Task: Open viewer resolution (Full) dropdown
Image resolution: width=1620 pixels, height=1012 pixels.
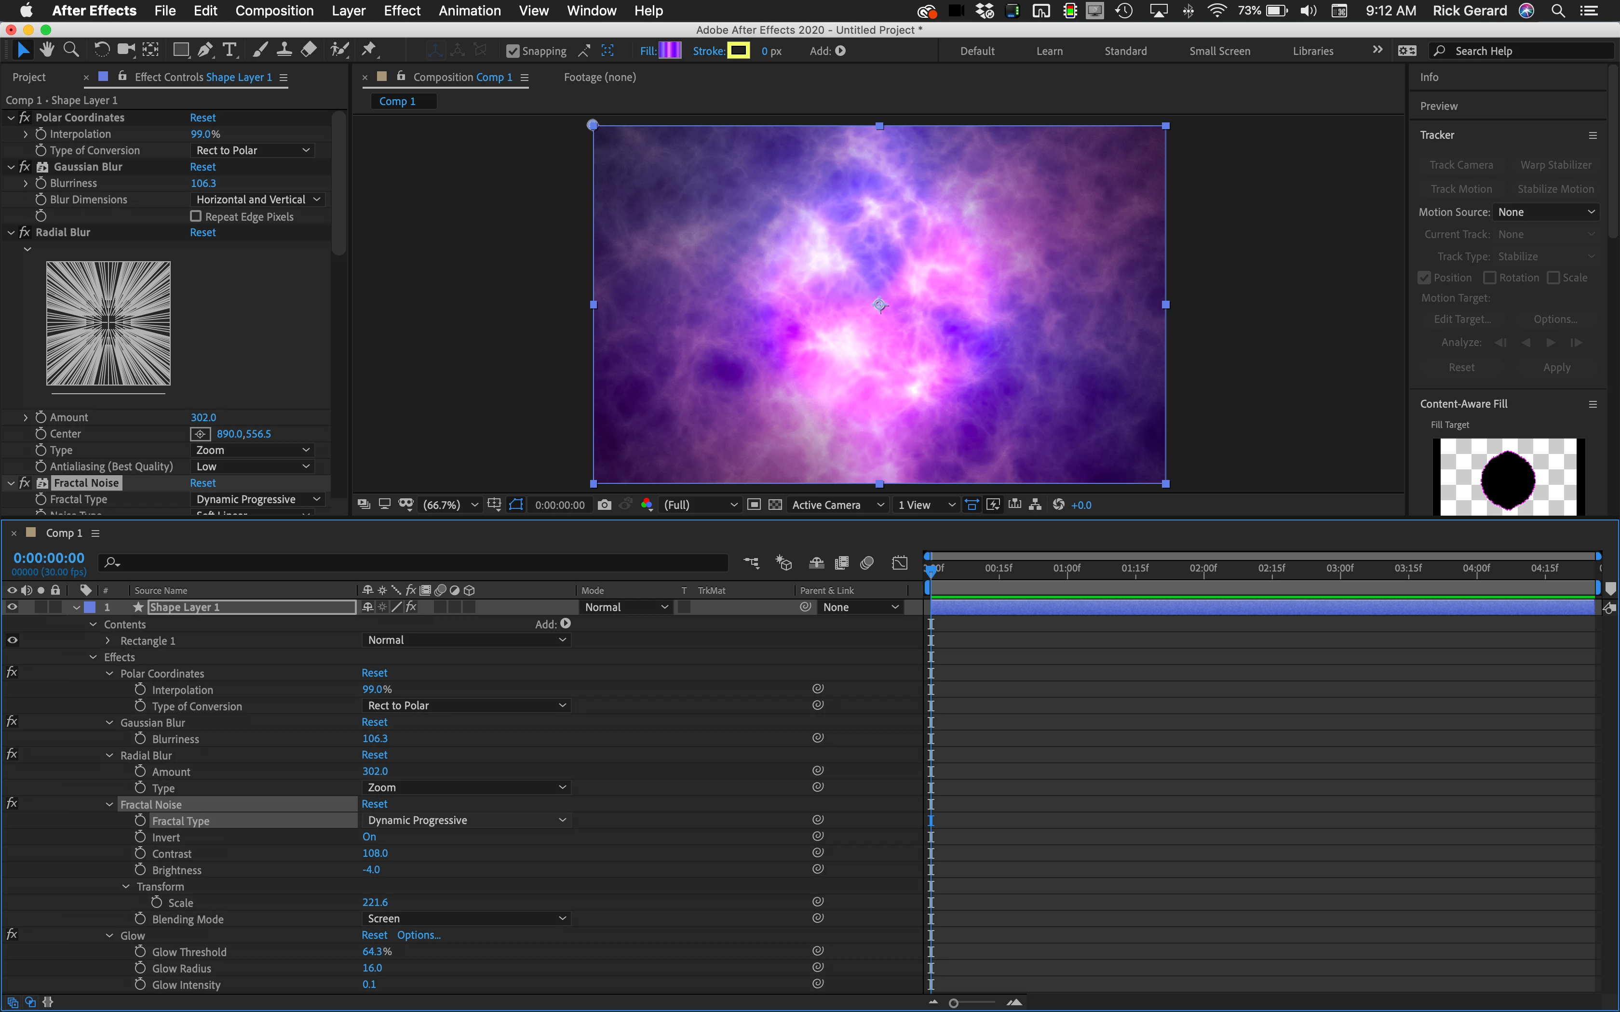Action: coord(700,505)
